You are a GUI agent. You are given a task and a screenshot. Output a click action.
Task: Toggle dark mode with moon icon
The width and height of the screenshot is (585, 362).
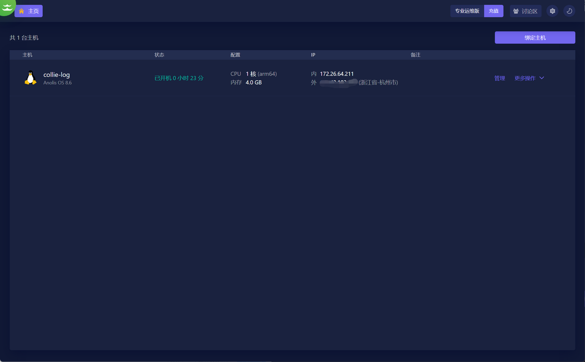(569, 11)
